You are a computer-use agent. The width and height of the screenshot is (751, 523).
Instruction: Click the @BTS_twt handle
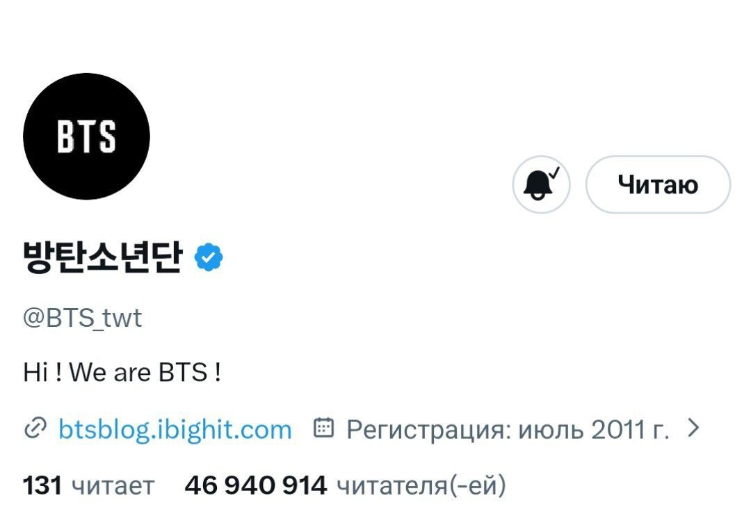(x=82, y=318)
